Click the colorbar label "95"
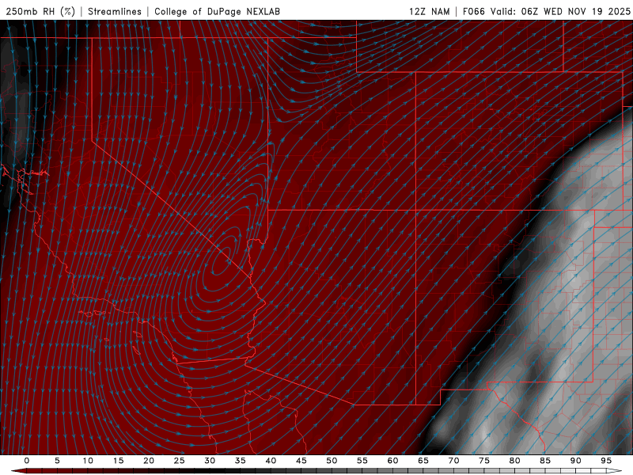 606,461
